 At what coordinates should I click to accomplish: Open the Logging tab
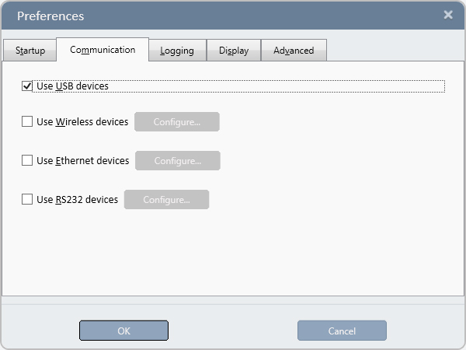coord(177,51)
